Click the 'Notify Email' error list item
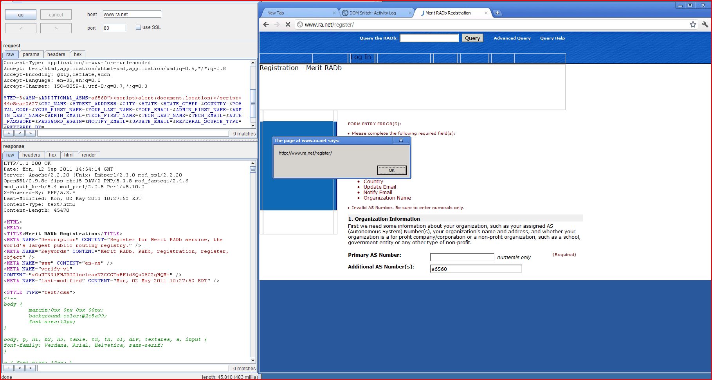Image resolution: width=712 pixels, height=380 pixels. click(x=378, y=192)
